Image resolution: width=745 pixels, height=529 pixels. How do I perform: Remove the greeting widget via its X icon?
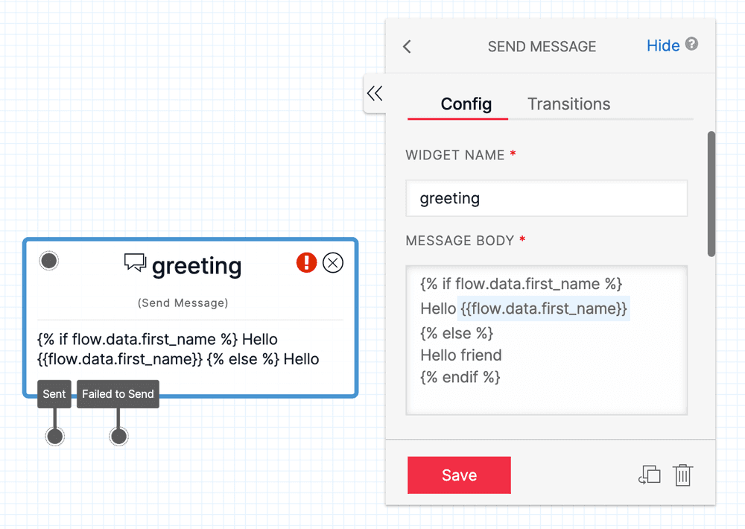click(x=332, y=262)
